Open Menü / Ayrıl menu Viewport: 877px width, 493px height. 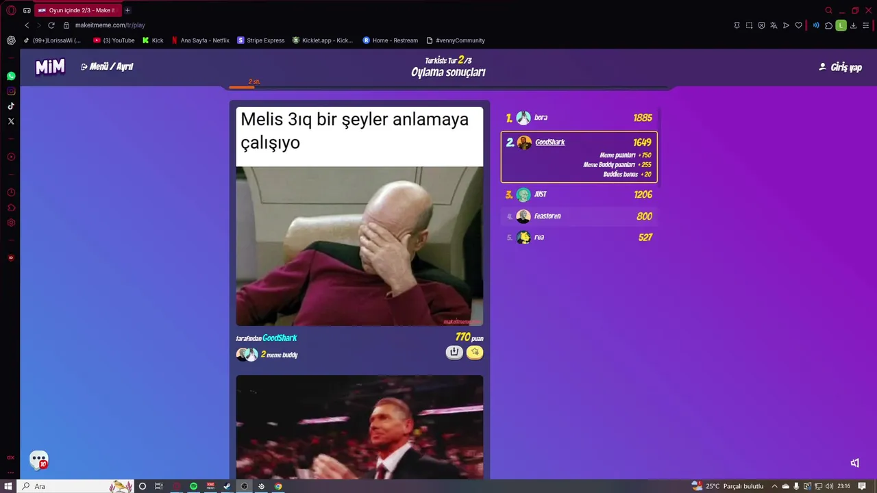click(107, 66)
